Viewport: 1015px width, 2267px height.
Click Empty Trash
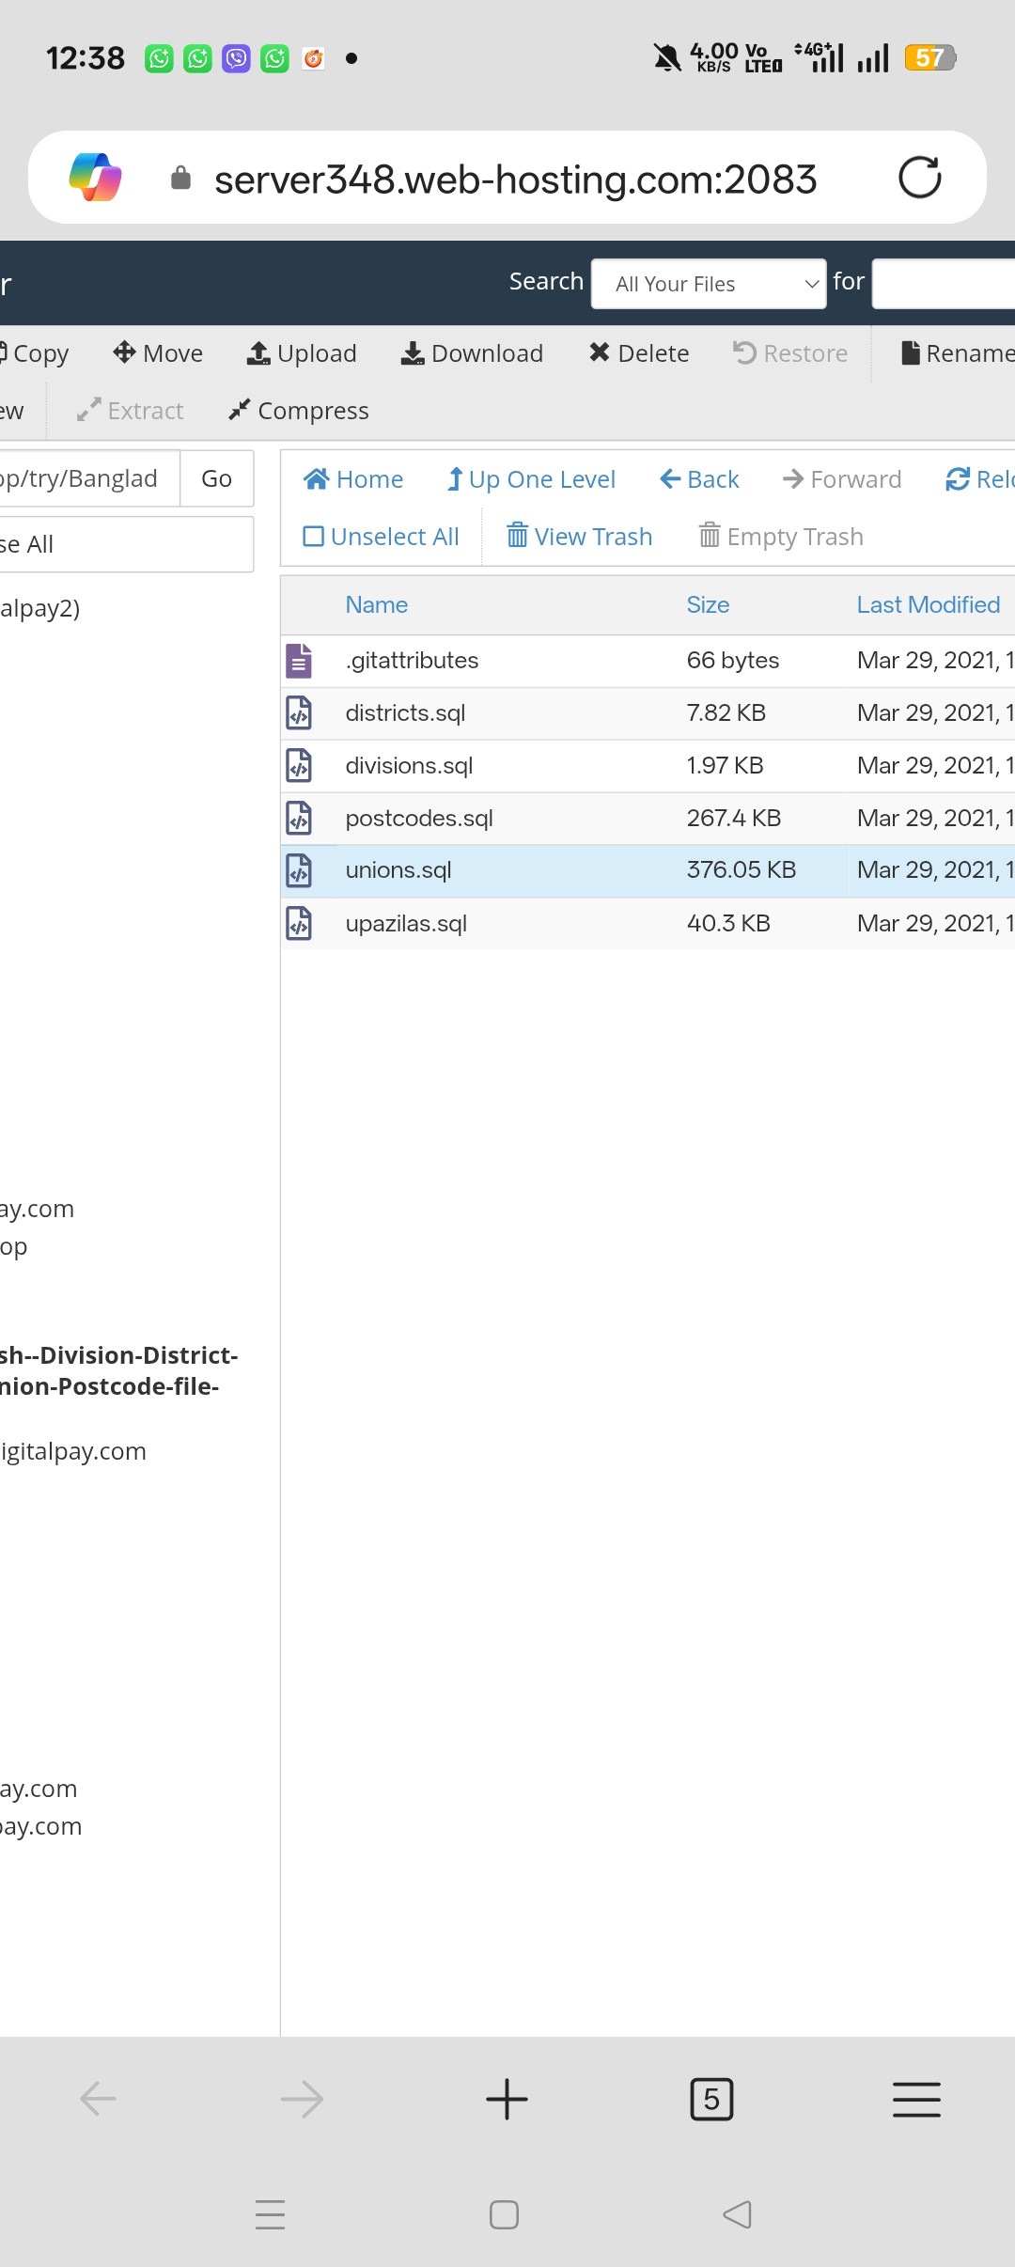point(781,537)
